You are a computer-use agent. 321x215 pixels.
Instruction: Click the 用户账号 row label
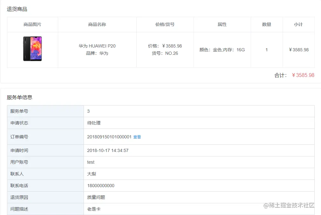(x=19, y=162)
